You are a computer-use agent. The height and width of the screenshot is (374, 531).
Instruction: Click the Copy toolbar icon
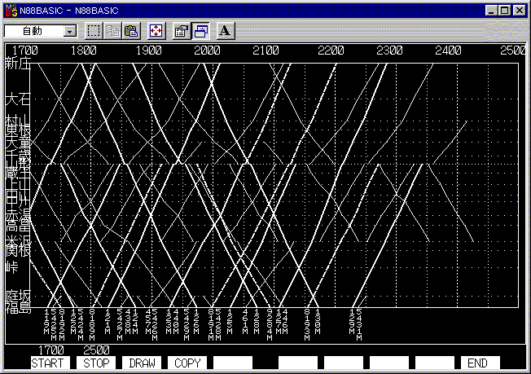click(x=112, y=31)
